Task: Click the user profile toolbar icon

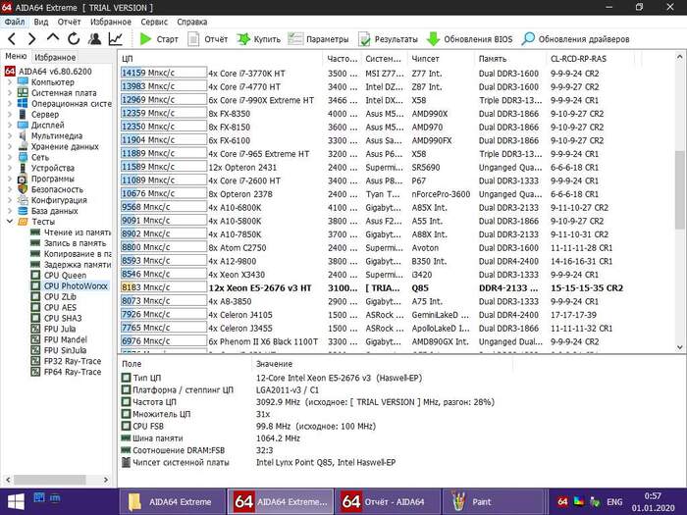Action: [x=95, y=39]
